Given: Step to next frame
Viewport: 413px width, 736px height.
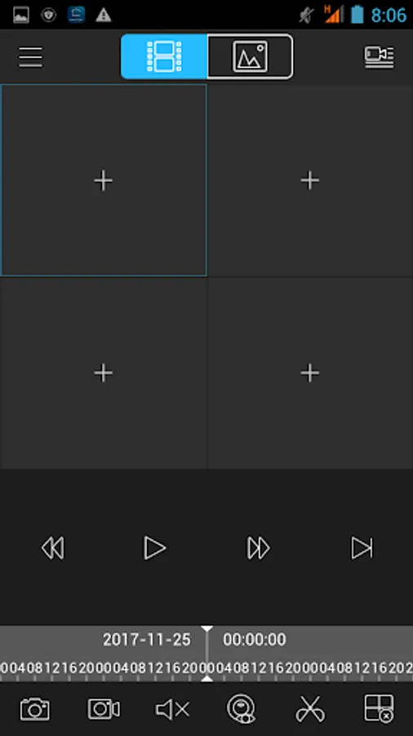Looking at the screenshot, I should (362, 548).
